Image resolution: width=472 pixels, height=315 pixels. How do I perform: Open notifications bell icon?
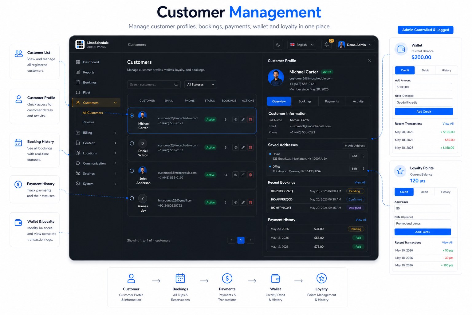(x=327, y=45)
